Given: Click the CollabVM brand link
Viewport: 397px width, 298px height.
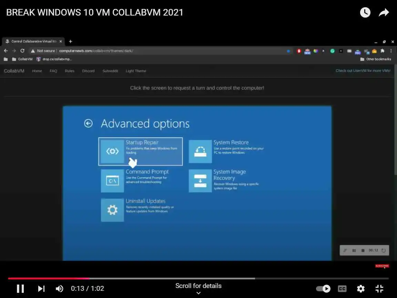Looking at the screenshot, I should click(14, 71).
